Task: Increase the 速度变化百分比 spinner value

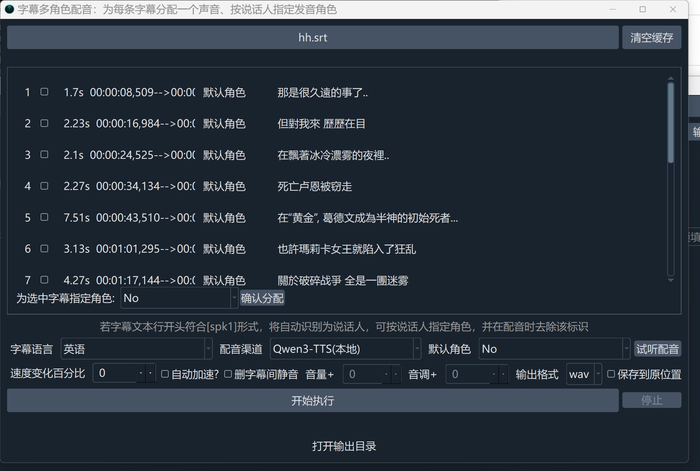Action: [141, 373]
